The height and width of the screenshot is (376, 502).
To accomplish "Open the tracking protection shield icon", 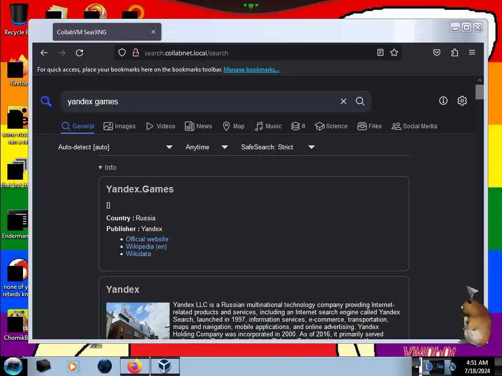I will pyautogui.click(x=122, y=53).
